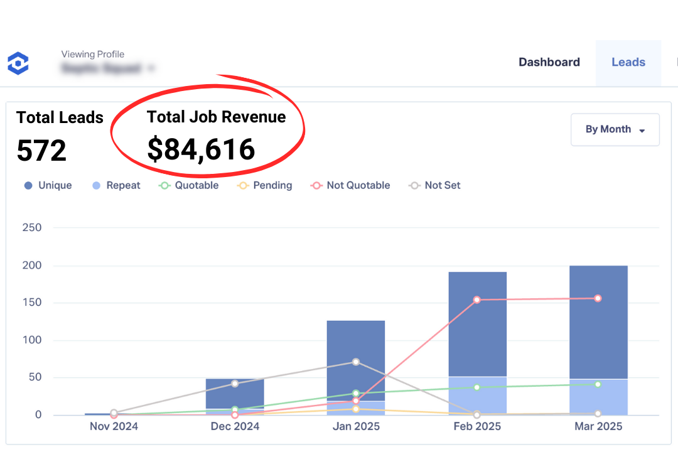Select the Mar 2025 Repeat bar segment
The width and height of the screenshot is (678, 452).
(x=598, y=397)
